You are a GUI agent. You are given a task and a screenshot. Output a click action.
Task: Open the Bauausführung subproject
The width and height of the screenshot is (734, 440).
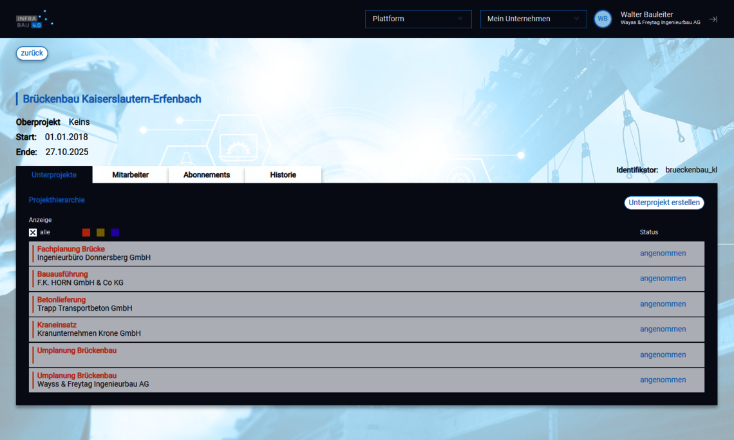pyautogui.click(x=366, y=279)
